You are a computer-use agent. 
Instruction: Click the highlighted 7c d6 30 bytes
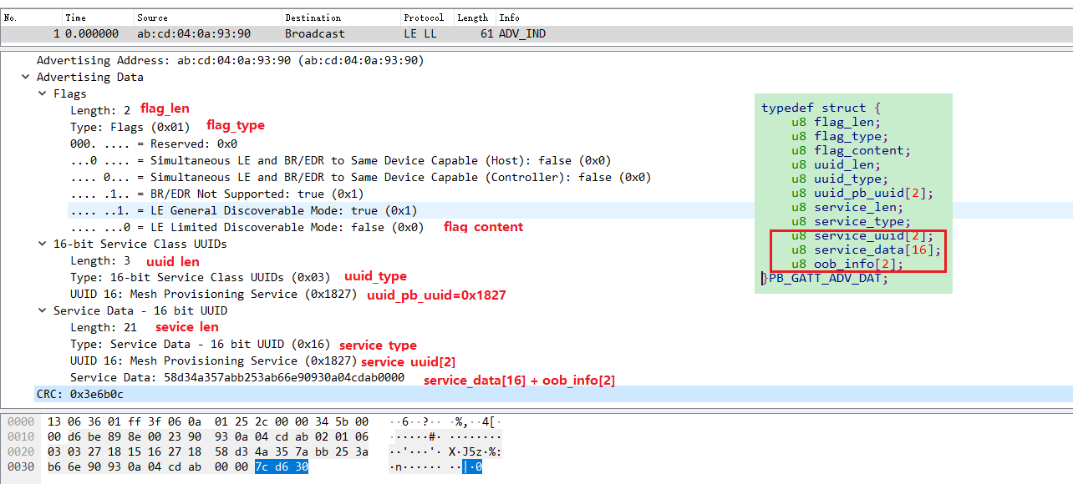click(x=282, y=466)
